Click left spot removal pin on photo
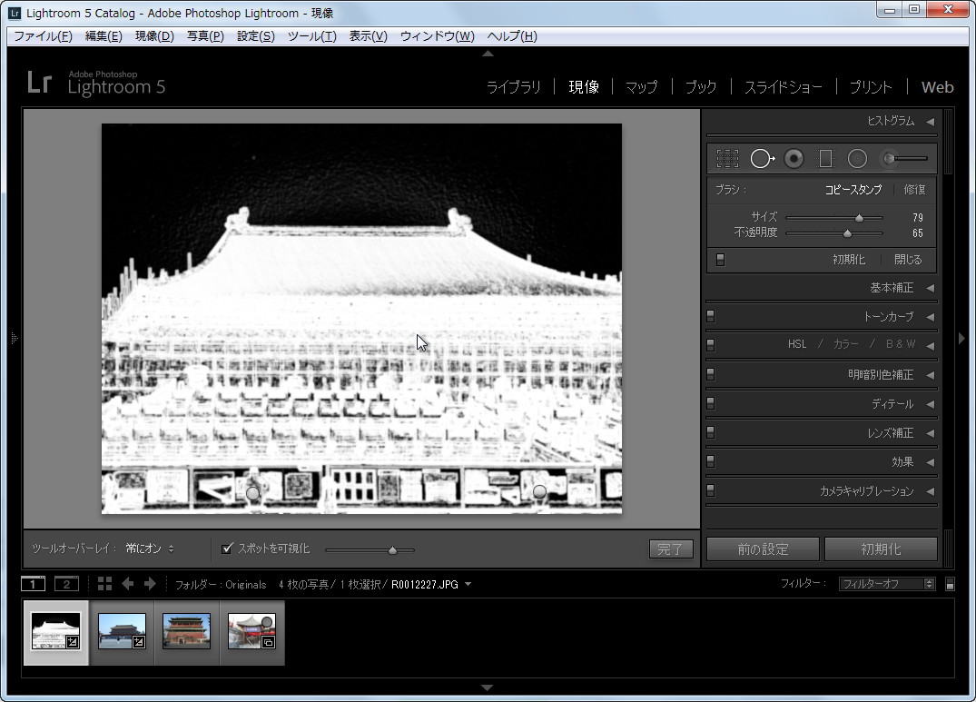 click(x=252, y=493)
